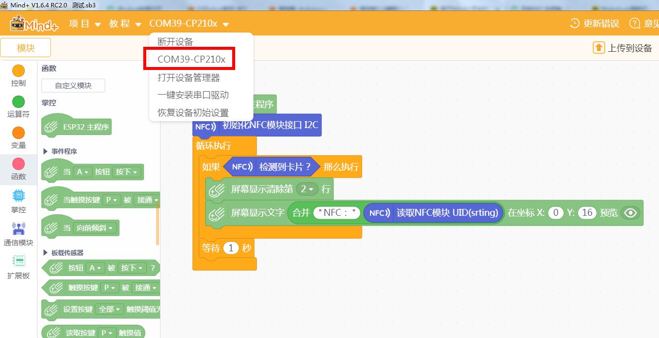Click icon of 当触摸按键 palette block
The height and width of the screenshot is (338, 659).
coord(52,200)
